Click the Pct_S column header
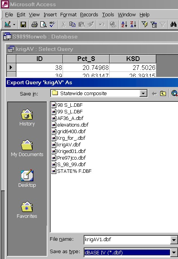This screenshot has width=178, height=259. 86,59
